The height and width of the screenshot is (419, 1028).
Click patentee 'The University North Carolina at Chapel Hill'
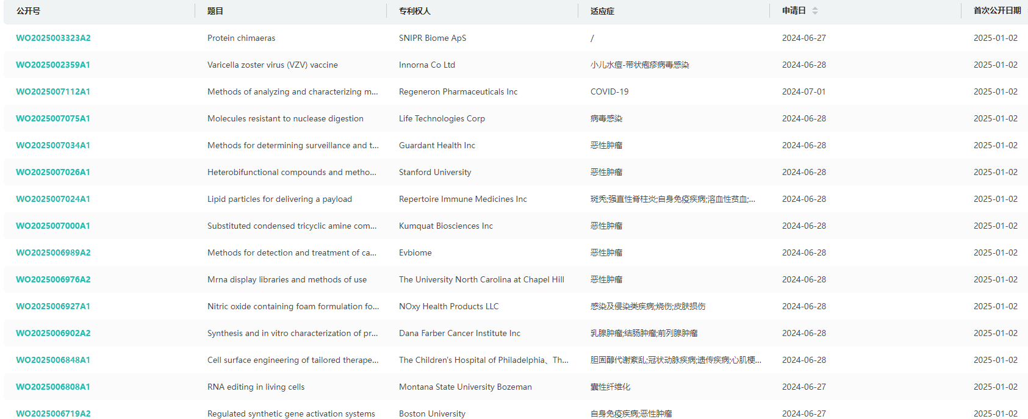coord(481,279)
